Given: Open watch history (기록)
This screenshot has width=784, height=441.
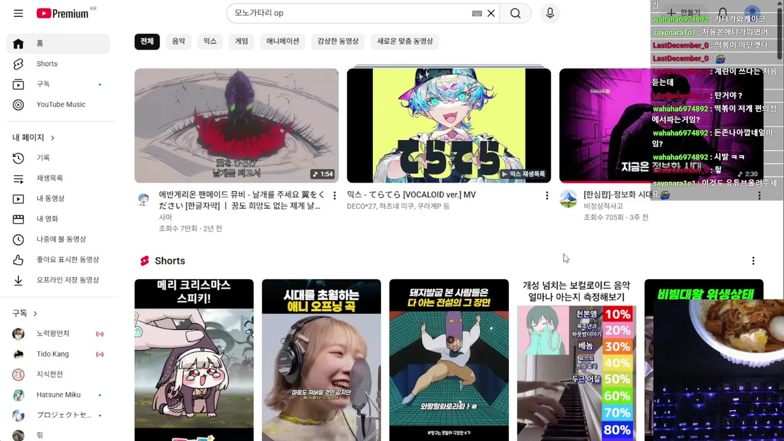Looking at the screenshot, I should (x=58, y=158).
